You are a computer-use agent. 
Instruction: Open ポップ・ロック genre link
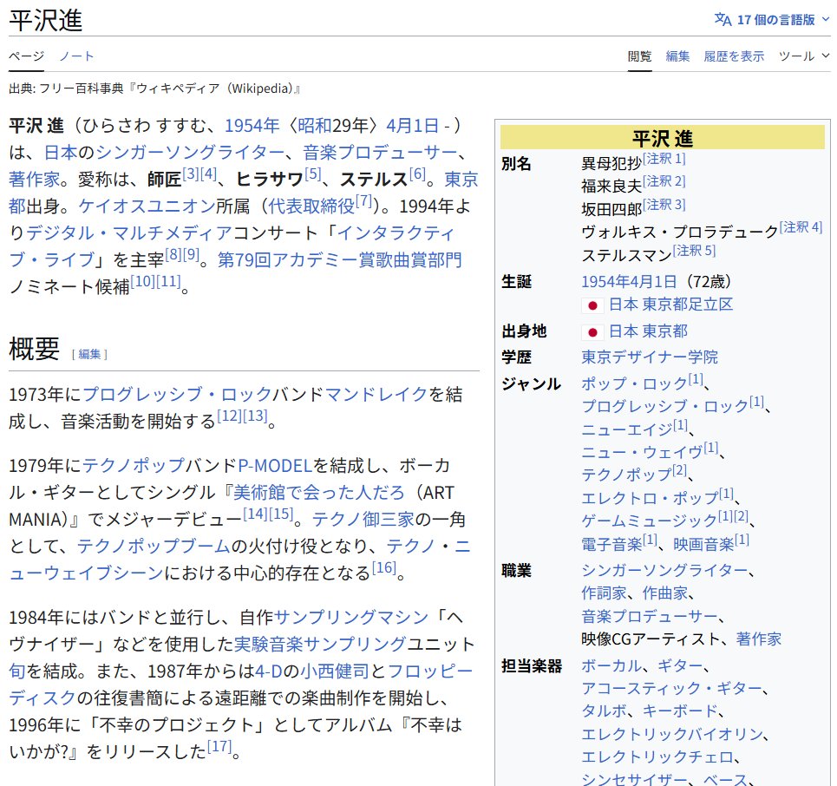634,383
